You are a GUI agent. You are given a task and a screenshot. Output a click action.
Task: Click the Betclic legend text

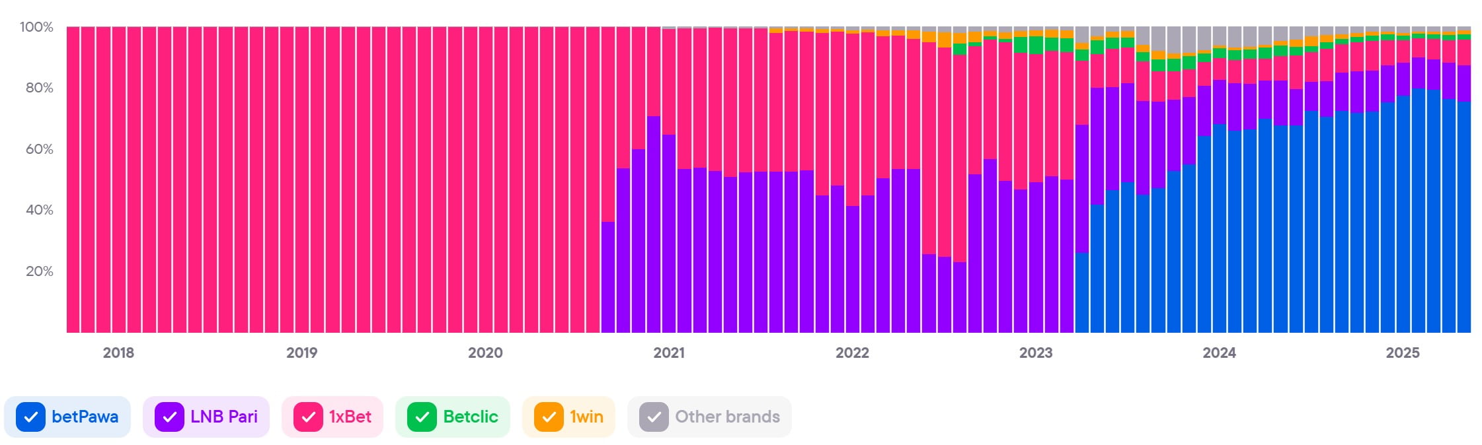tap(470, 417)
